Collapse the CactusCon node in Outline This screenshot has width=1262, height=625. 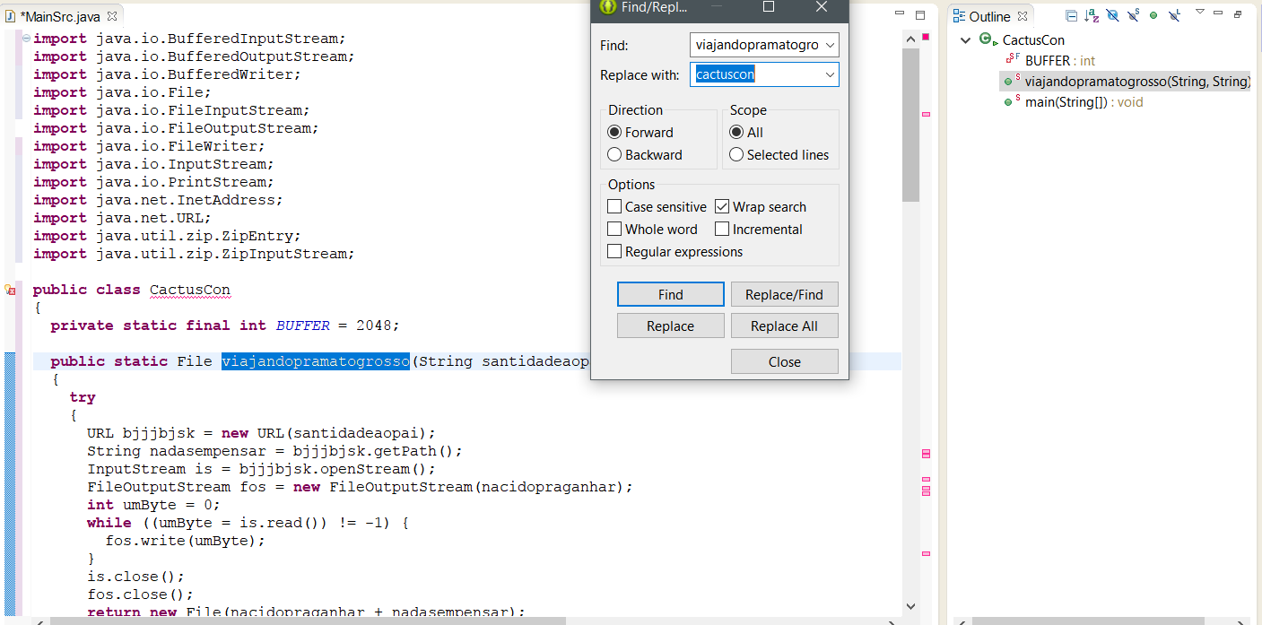(x=965, y=40)
